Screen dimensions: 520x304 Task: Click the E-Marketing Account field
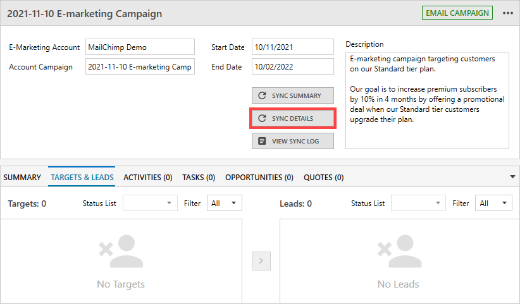pos(140,47)
